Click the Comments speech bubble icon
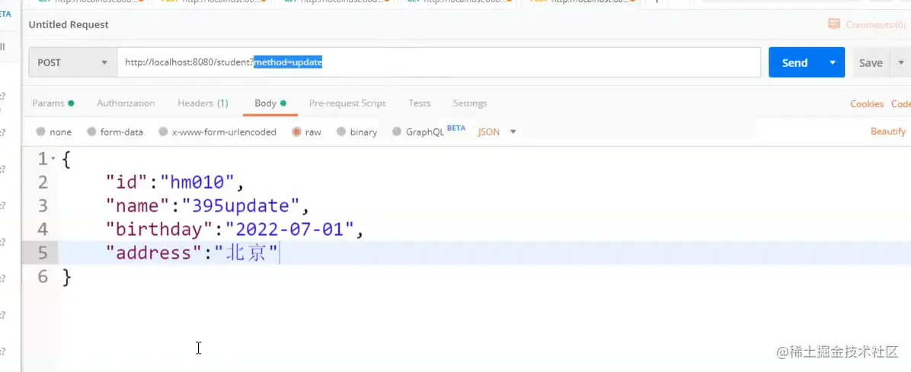This screenshot has height=372, width=911. click(834, 24)
